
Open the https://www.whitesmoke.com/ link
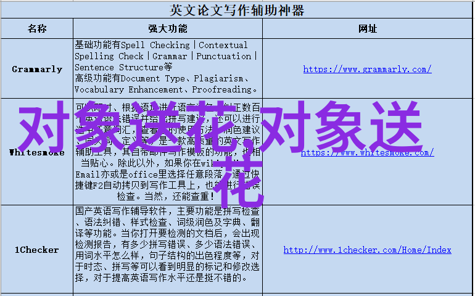pyautogui.click(x=367, y=152)
